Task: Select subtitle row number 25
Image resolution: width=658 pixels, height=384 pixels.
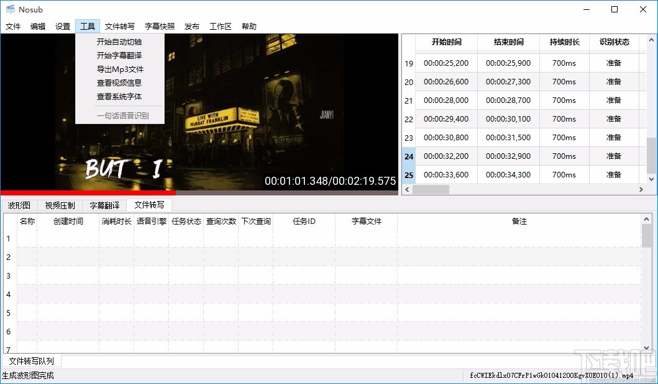Action: [409, 175]
